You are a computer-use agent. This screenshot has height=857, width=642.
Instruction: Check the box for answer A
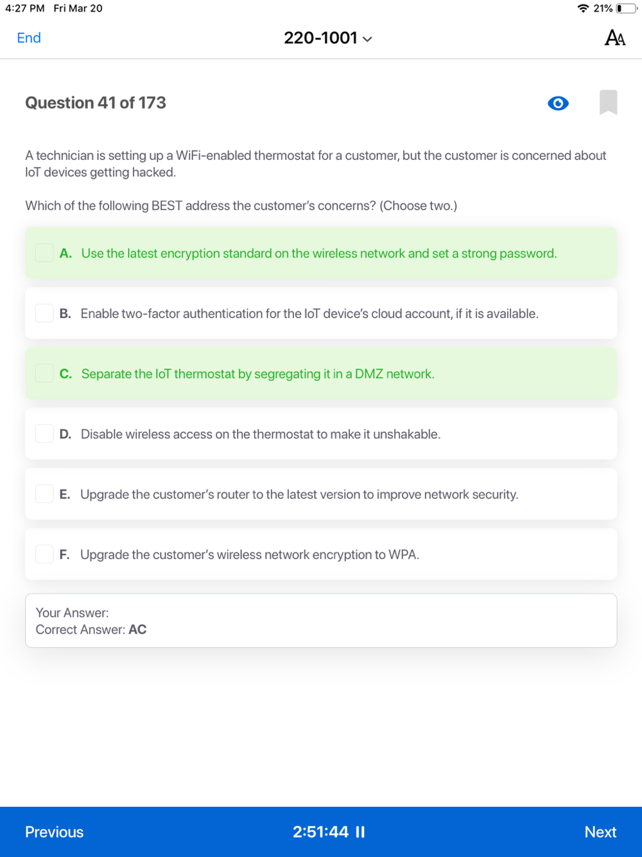click(44, 253)
